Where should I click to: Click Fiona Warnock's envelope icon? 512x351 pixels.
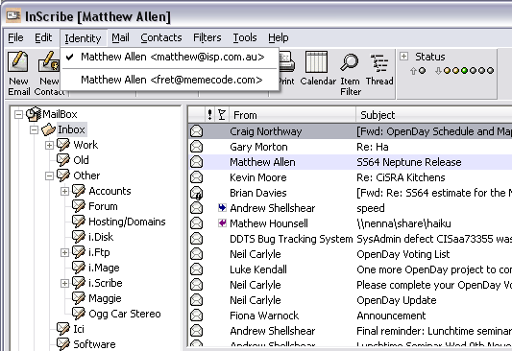(x=196, y=316)
